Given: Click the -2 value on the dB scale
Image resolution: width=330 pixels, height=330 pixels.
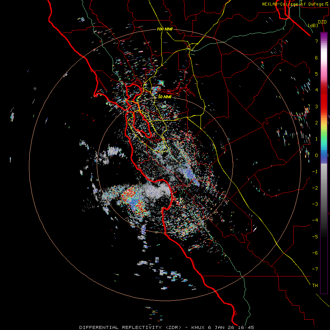Looking at the screenshot, I should pyautogui.click(x=315, y=188).
